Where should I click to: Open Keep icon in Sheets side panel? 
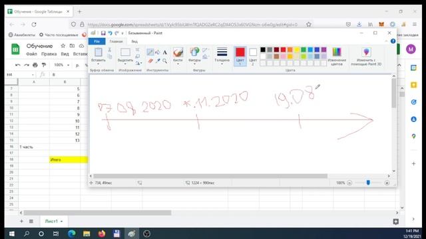tap(413, 85)
